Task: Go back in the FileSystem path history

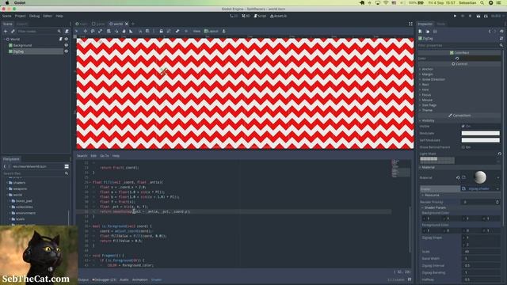Action: pyautogui.click(x=5, y=166)
